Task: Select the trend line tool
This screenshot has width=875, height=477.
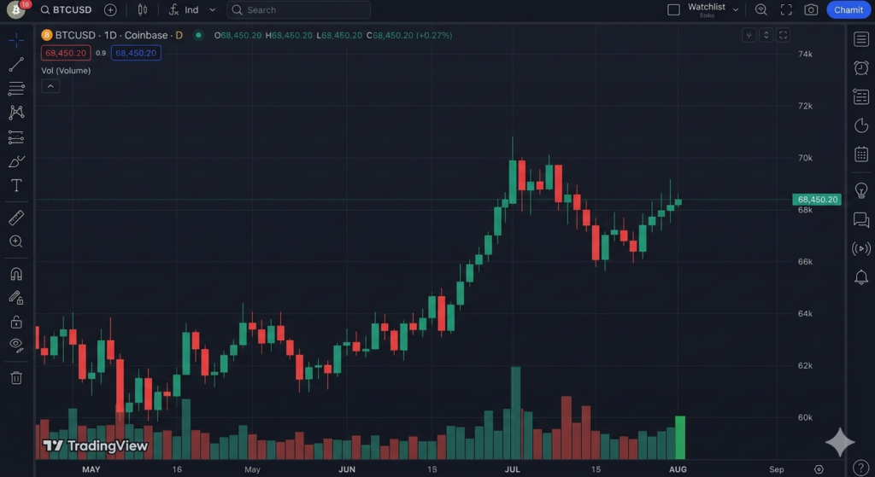Action: click(16, 64)
